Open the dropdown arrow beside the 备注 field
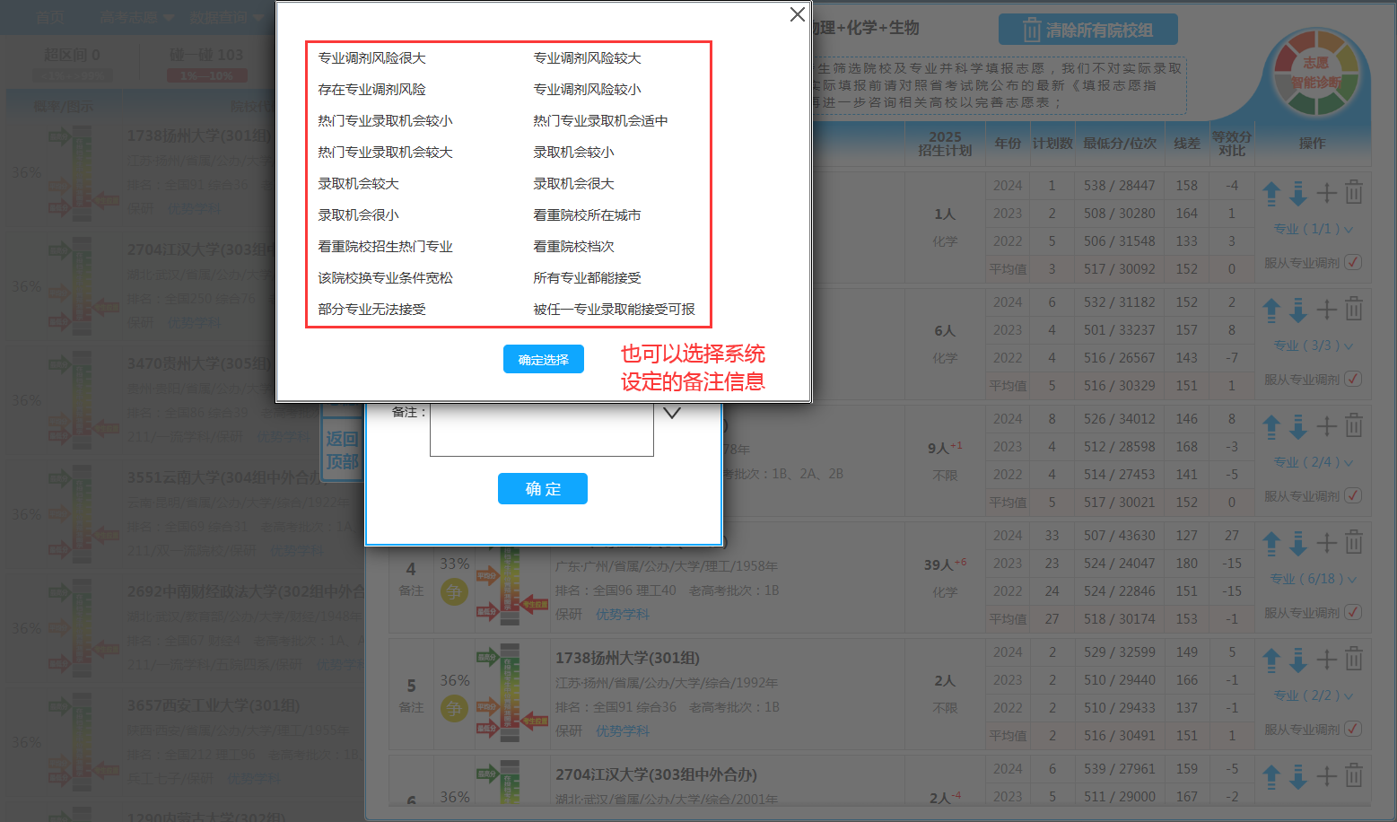 [672, 414]
